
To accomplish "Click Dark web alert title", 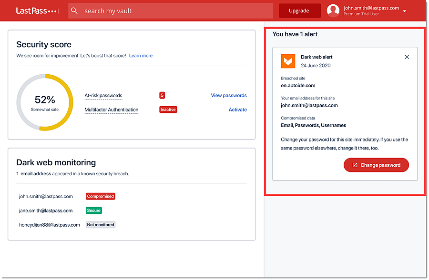I will pyautogui.click(x=317, y=57).
